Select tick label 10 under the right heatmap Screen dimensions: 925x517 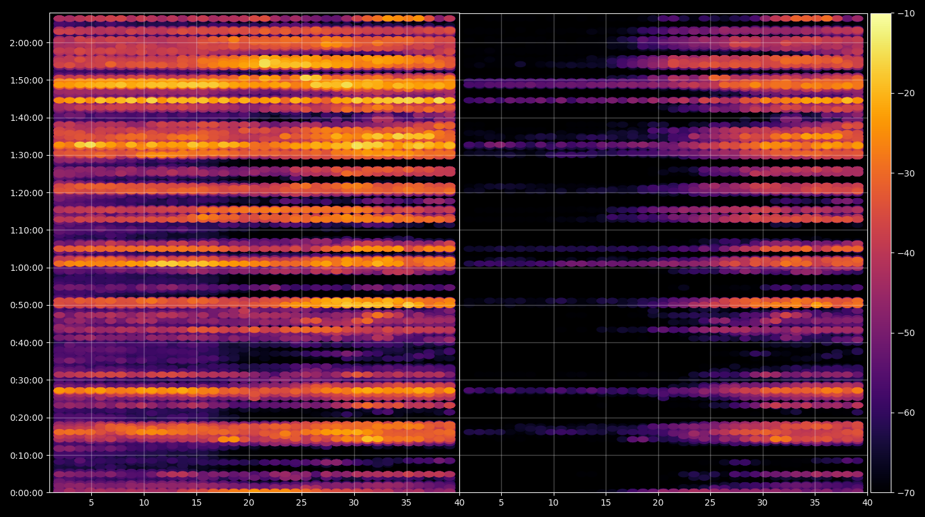(553, 503)
